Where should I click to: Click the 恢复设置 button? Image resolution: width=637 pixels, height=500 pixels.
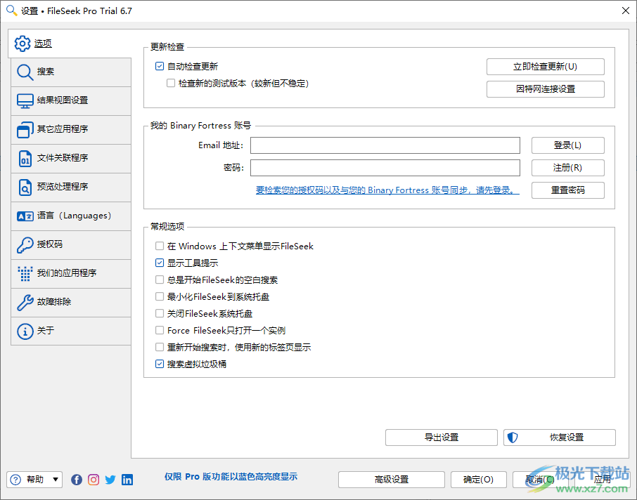pos(560,438)
